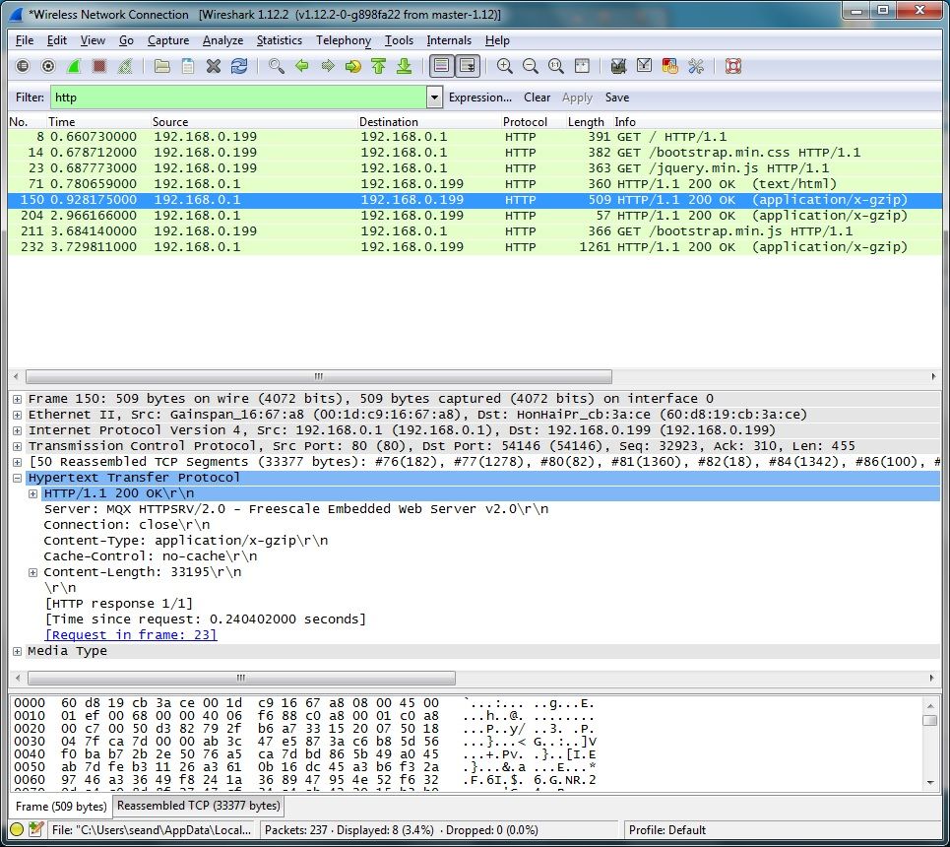This screenshot has height=847, width=950.
Task: Expand HTTP/1.1 200 OK subnode
Action: coord(32,493)
